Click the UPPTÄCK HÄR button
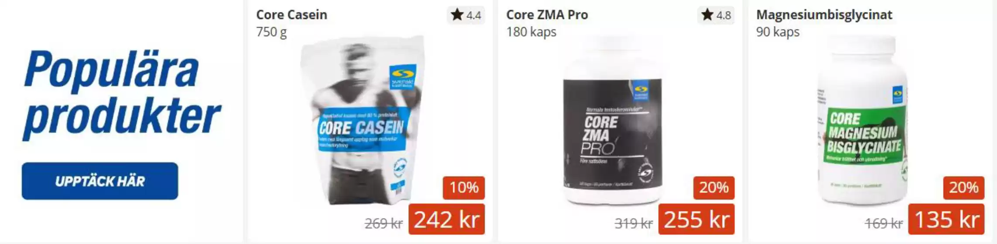 point(100,181)
